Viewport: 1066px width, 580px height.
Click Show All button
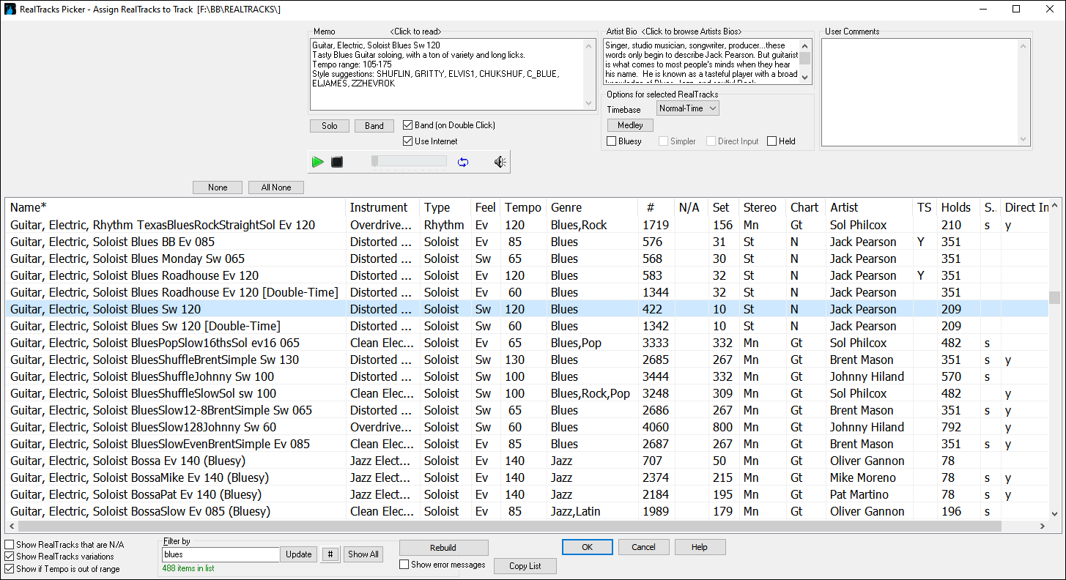tap(363, 554)
